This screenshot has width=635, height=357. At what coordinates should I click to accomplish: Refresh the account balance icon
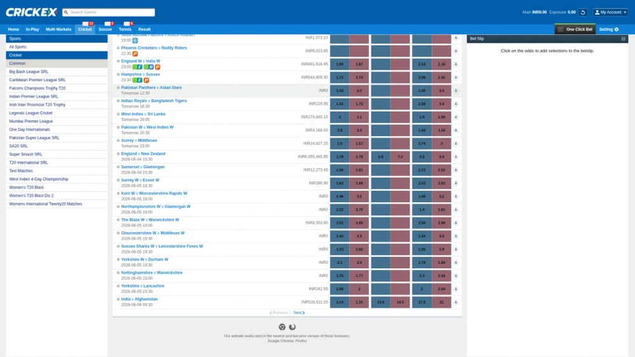click(583, 12)
